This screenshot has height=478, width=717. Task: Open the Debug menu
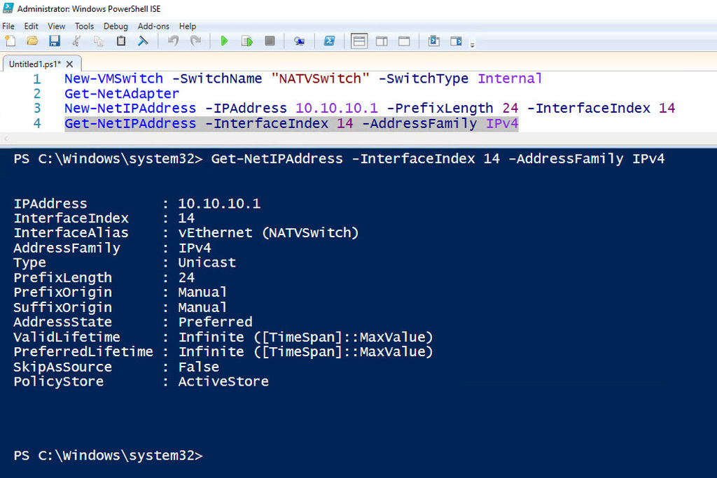click(x=116, y=26)
